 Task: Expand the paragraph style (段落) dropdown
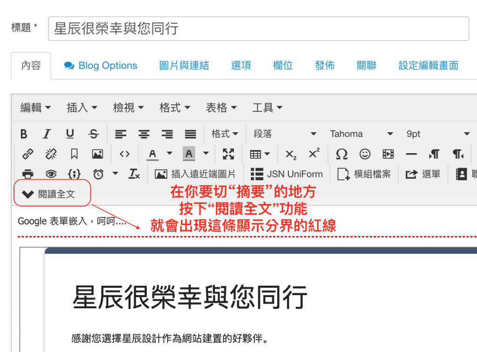click(x=285, y=134)
